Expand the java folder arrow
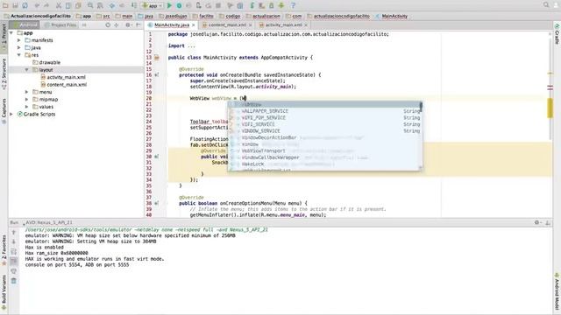The width and height of the screenshot is (561, 315). 19,47
